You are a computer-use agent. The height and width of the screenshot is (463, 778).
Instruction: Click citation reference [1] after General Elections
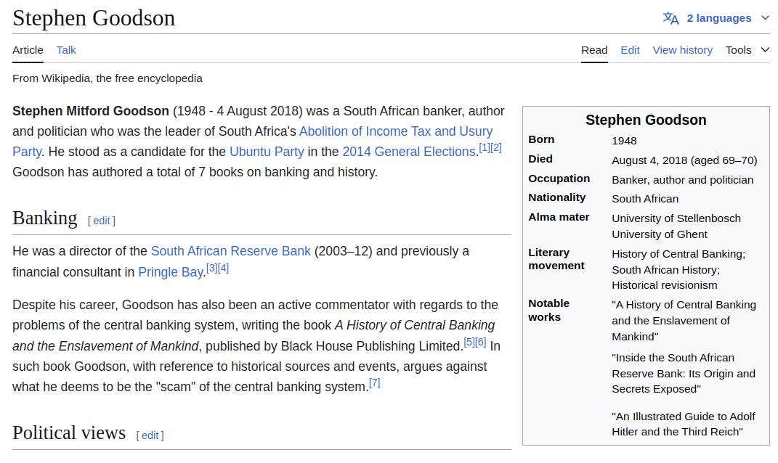(483, 147)
